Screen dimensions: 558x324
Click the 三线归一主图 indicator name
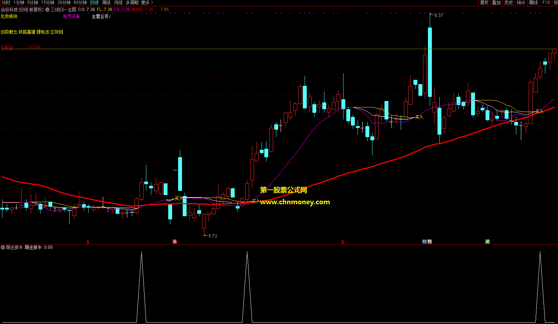coord(64,10)
